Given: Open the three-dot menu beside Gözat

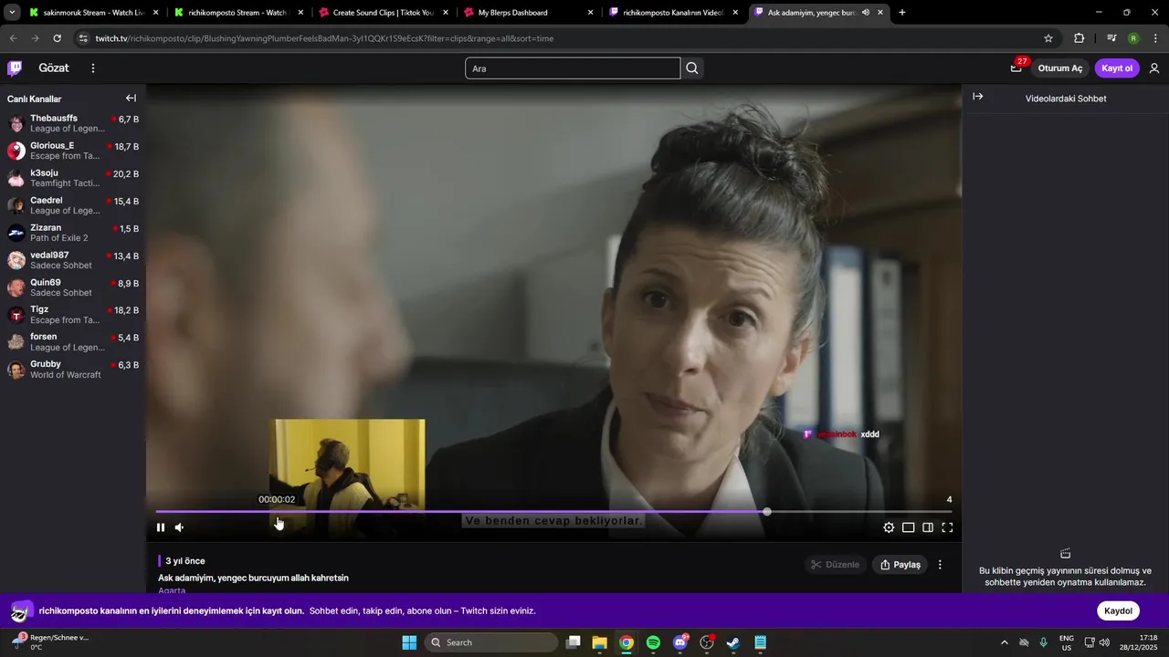Looking at the screenshot, I should coord(92,68).
